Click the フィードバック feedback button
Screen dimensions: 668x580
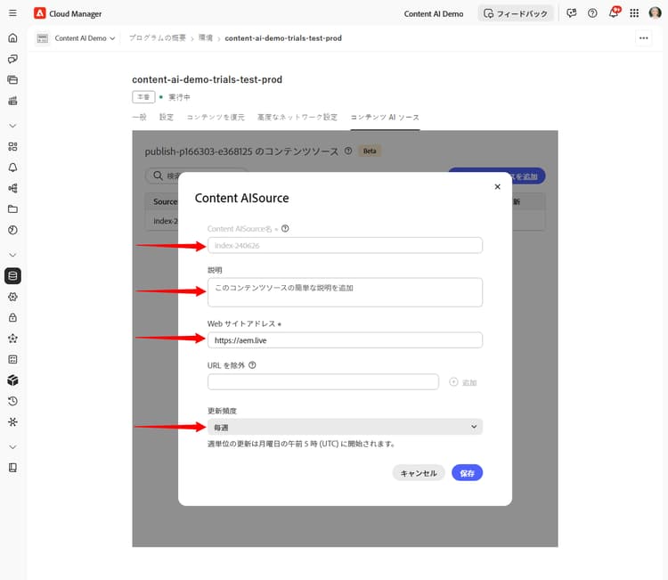(x=516, y=13)
